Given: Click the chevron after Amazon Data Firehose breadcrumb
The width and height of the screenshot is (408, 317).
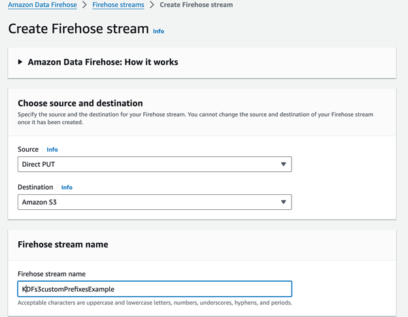Looking at the screenshot, I should click(84, 5).
